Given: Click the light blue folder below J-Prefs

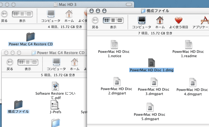Looking at the screenshot, I should point(55,123).
